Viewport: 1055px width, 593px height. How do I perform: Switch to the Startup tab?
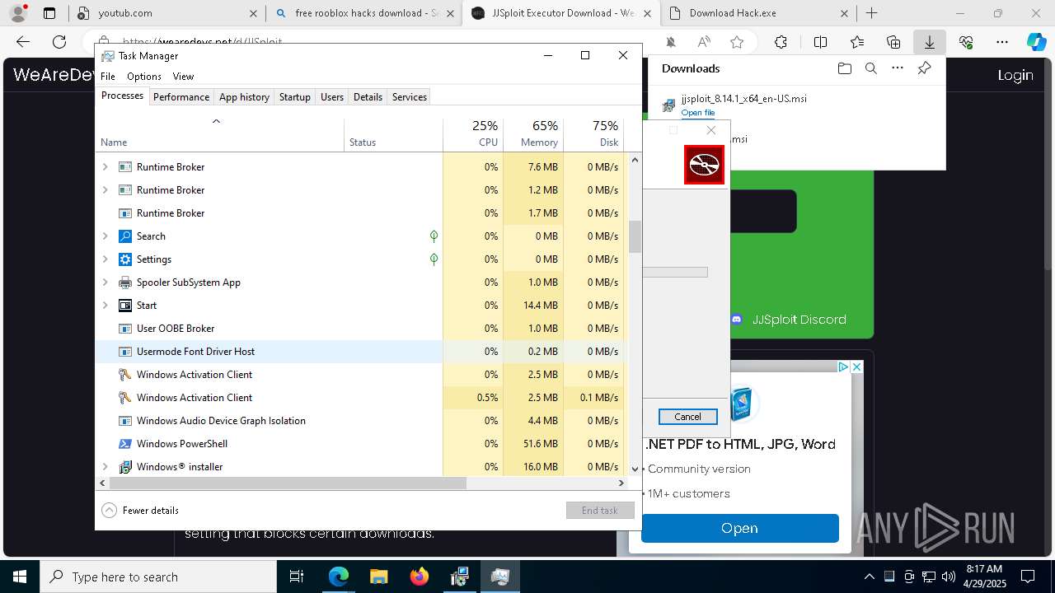[x=295, y=96]
